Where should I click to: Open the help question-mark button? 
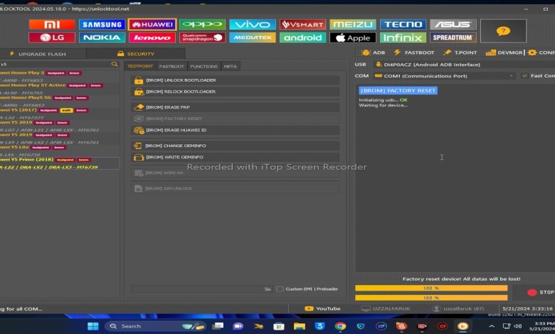(503, 31)
